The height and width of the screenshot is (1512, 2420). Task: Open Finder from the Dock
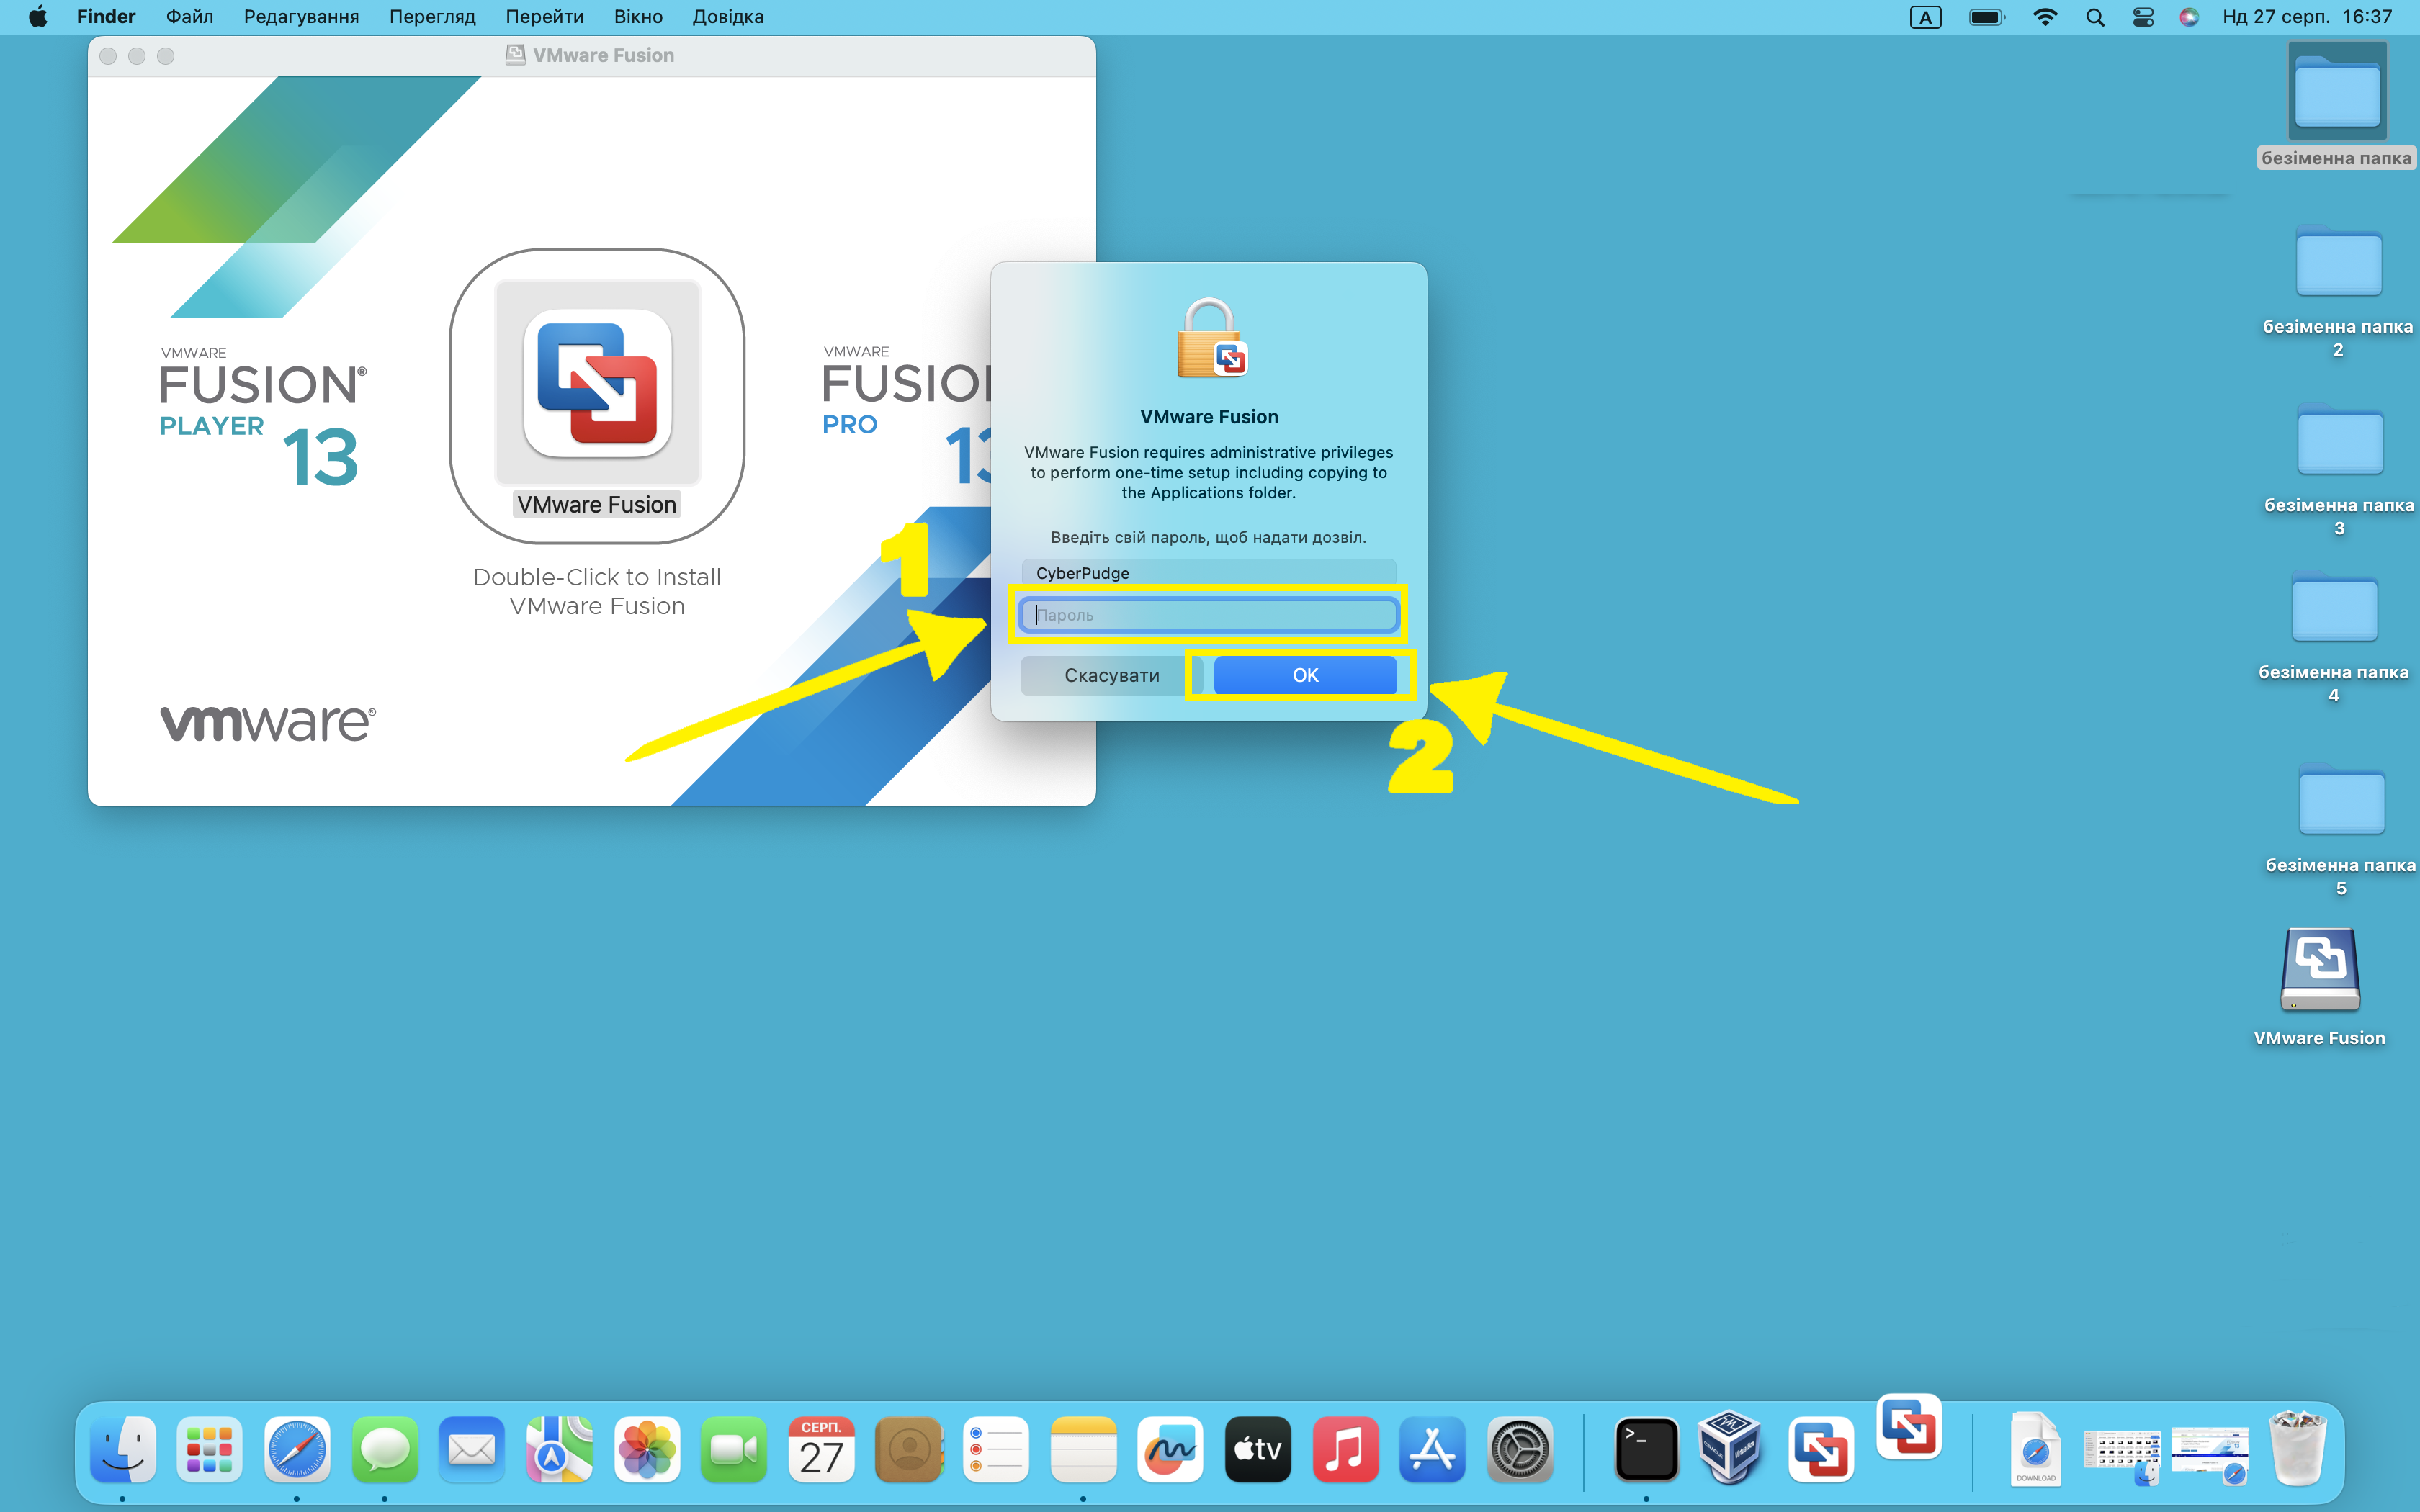[x=123, y=1449]
